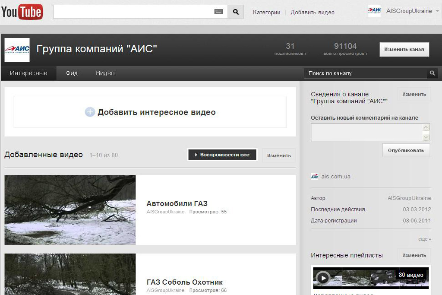Click the channel search magnifier icon
This screenshot has width=442, height=295.
click(432, 73)
